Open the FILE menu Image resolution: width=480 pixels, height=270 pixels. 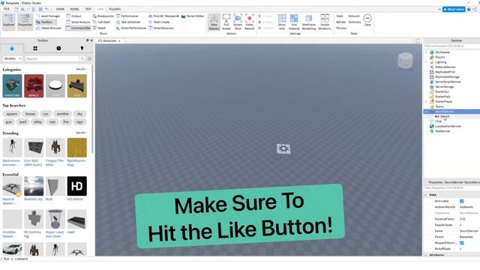[x=7, y=9]
